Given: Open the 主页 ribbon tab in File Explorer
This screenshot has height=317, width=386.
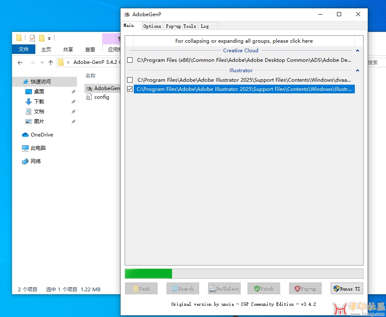Looking at the screenshot, I should click(46, 49).
